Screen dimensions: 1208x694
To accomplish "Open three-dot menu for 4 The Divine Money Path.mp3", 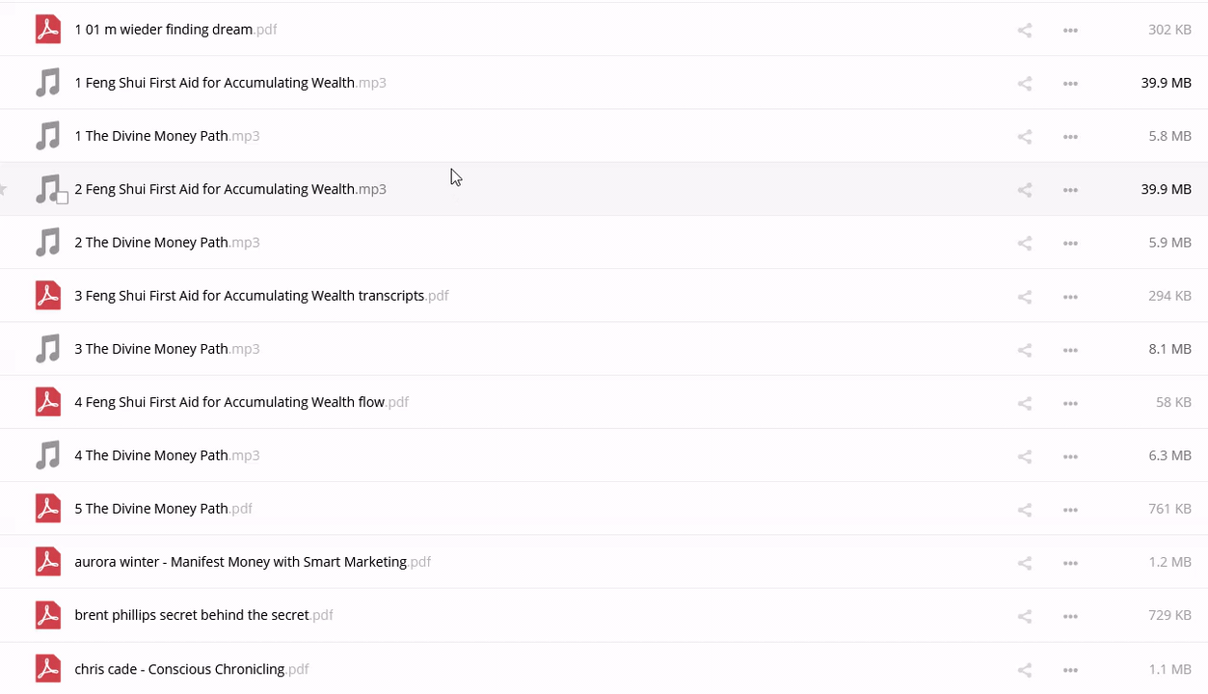I will (x=1070, y=457).
